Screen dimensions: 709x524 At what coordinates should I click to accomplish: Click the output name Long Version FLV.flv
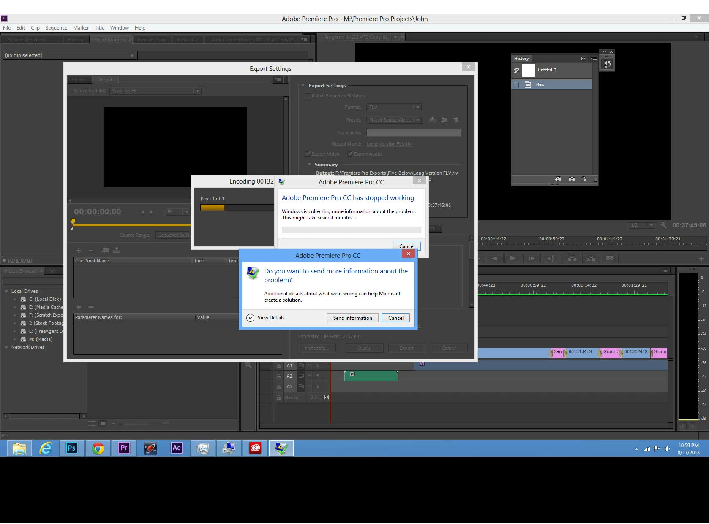pyautogui.click(x=389, y=144)
